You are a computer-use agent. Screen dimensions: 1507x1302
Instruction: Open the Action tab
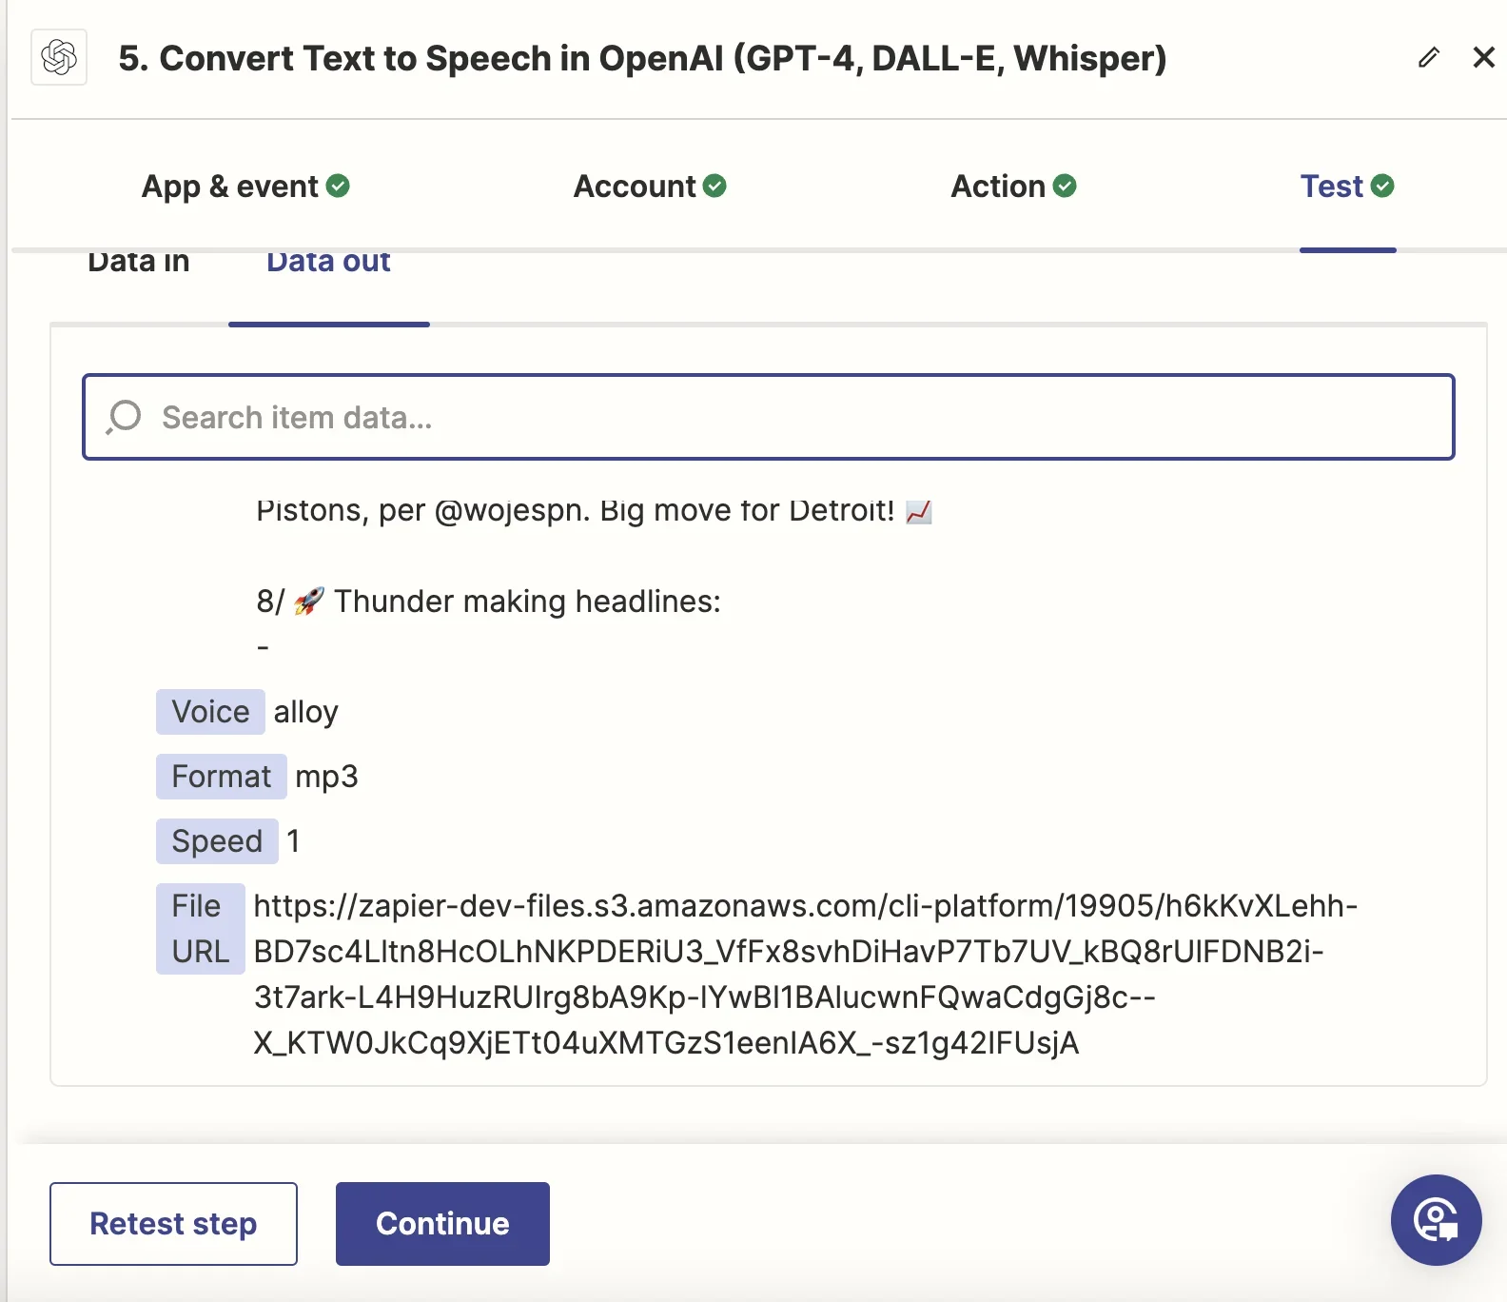coord(1013,186)
